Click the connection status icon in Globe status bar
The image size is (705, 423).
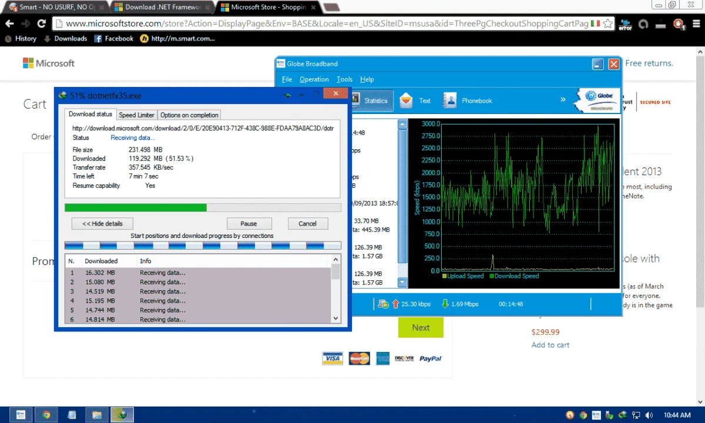[383, 304]
